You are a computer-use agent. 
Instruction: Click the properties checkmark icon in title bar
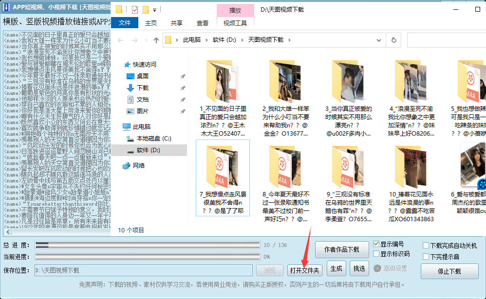pyautogui.click(x=135, y=10)
